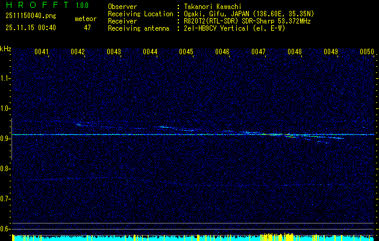
Task: Click the 25.11.15 00:40 timestamp
Action: coord(30,28)
